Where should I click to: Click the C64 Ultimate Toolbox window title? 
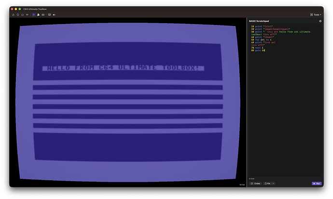pyautogui.click(x=35, y=9)
